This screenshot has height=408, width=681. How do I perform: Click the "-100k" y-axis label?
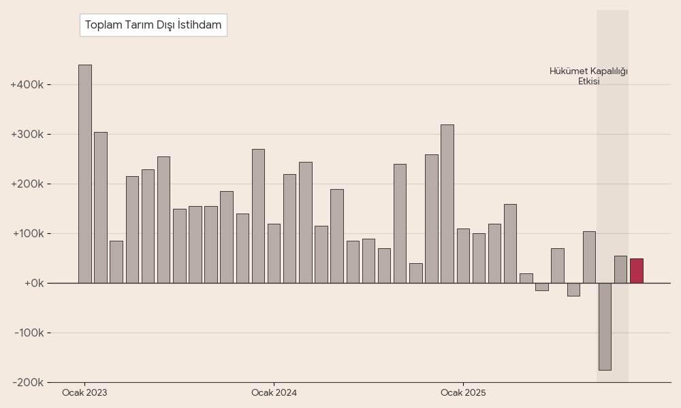(29, 333)
